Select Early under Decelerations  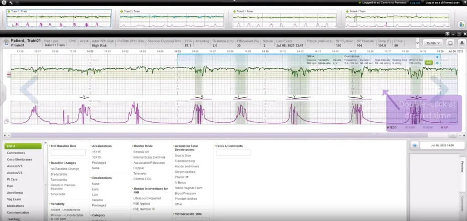click(x=95, y=189)
